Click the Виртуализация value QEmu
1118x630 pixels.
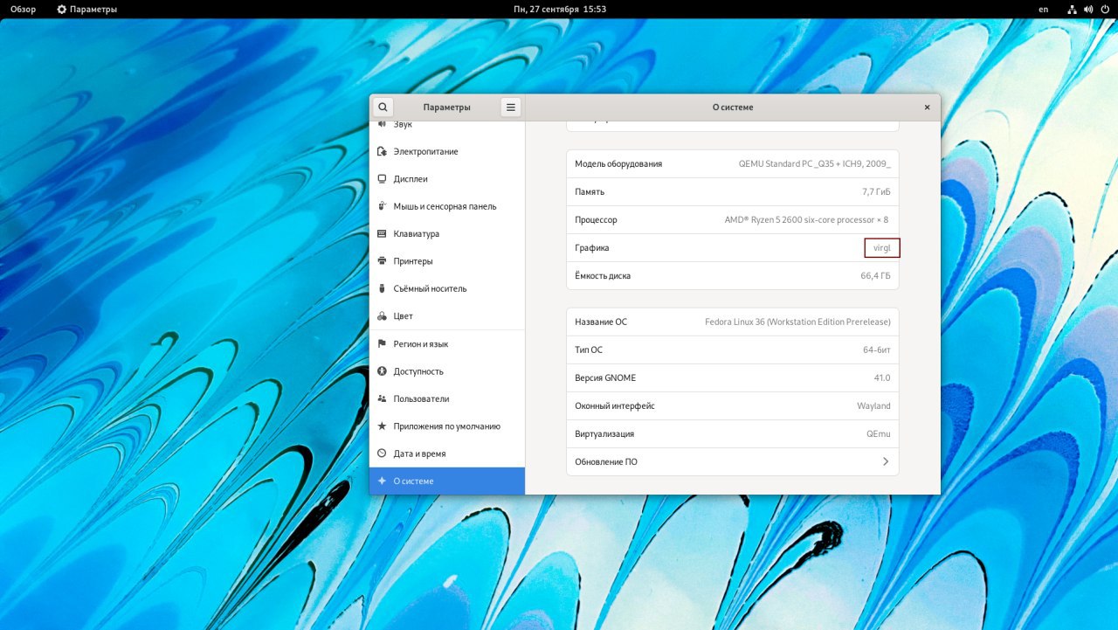point(879,434)
